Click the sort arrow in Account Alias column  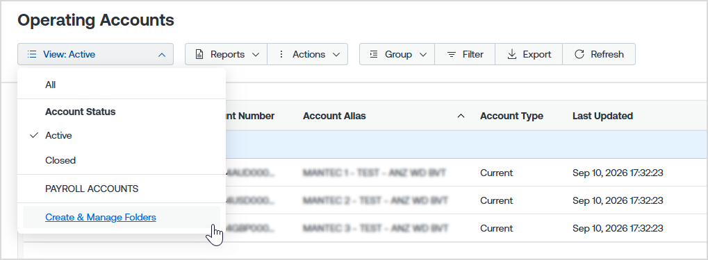click(461, 116)
